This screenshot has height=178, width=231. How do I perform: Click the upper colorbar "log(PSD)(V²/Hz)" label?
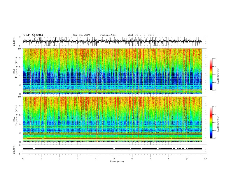point(218,76)
